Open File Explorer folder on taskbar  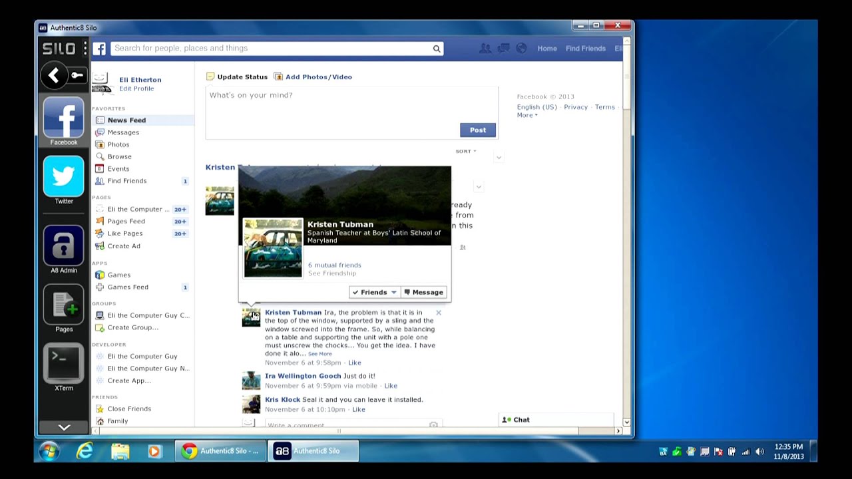pyautogui.click(x=120, y=451)
